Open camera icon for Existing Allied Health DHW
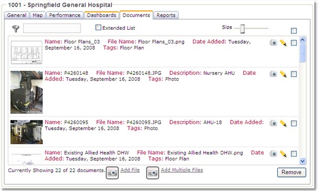This screenshot has width=318, height=192. (x=273, y=153)
